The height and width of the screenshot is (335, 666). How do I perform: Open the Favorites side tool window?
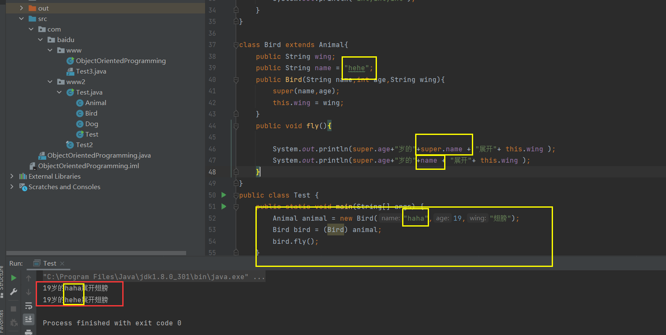[2, 322]
